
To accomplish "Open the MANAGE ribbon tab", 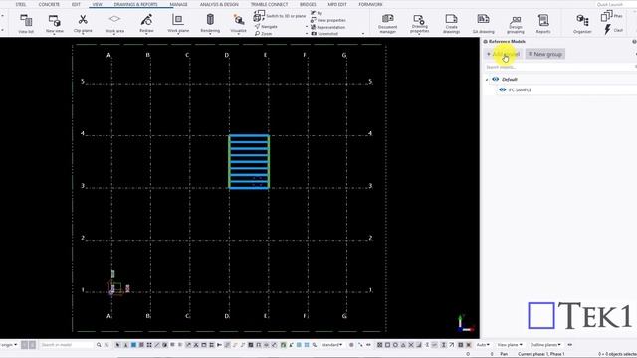I will tap(179, 4).
